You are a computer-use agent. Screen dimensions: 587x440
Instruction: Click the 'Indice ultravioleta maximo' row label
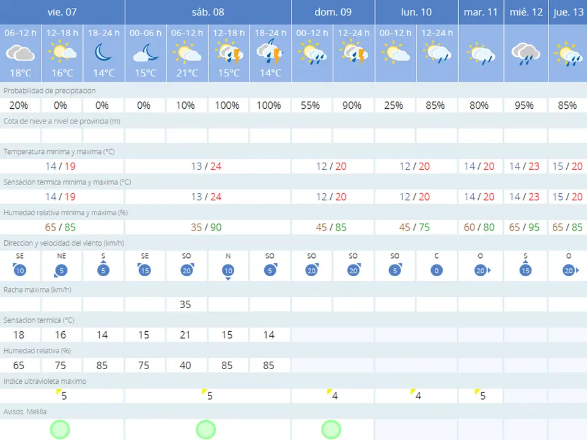tap(45, 381)
